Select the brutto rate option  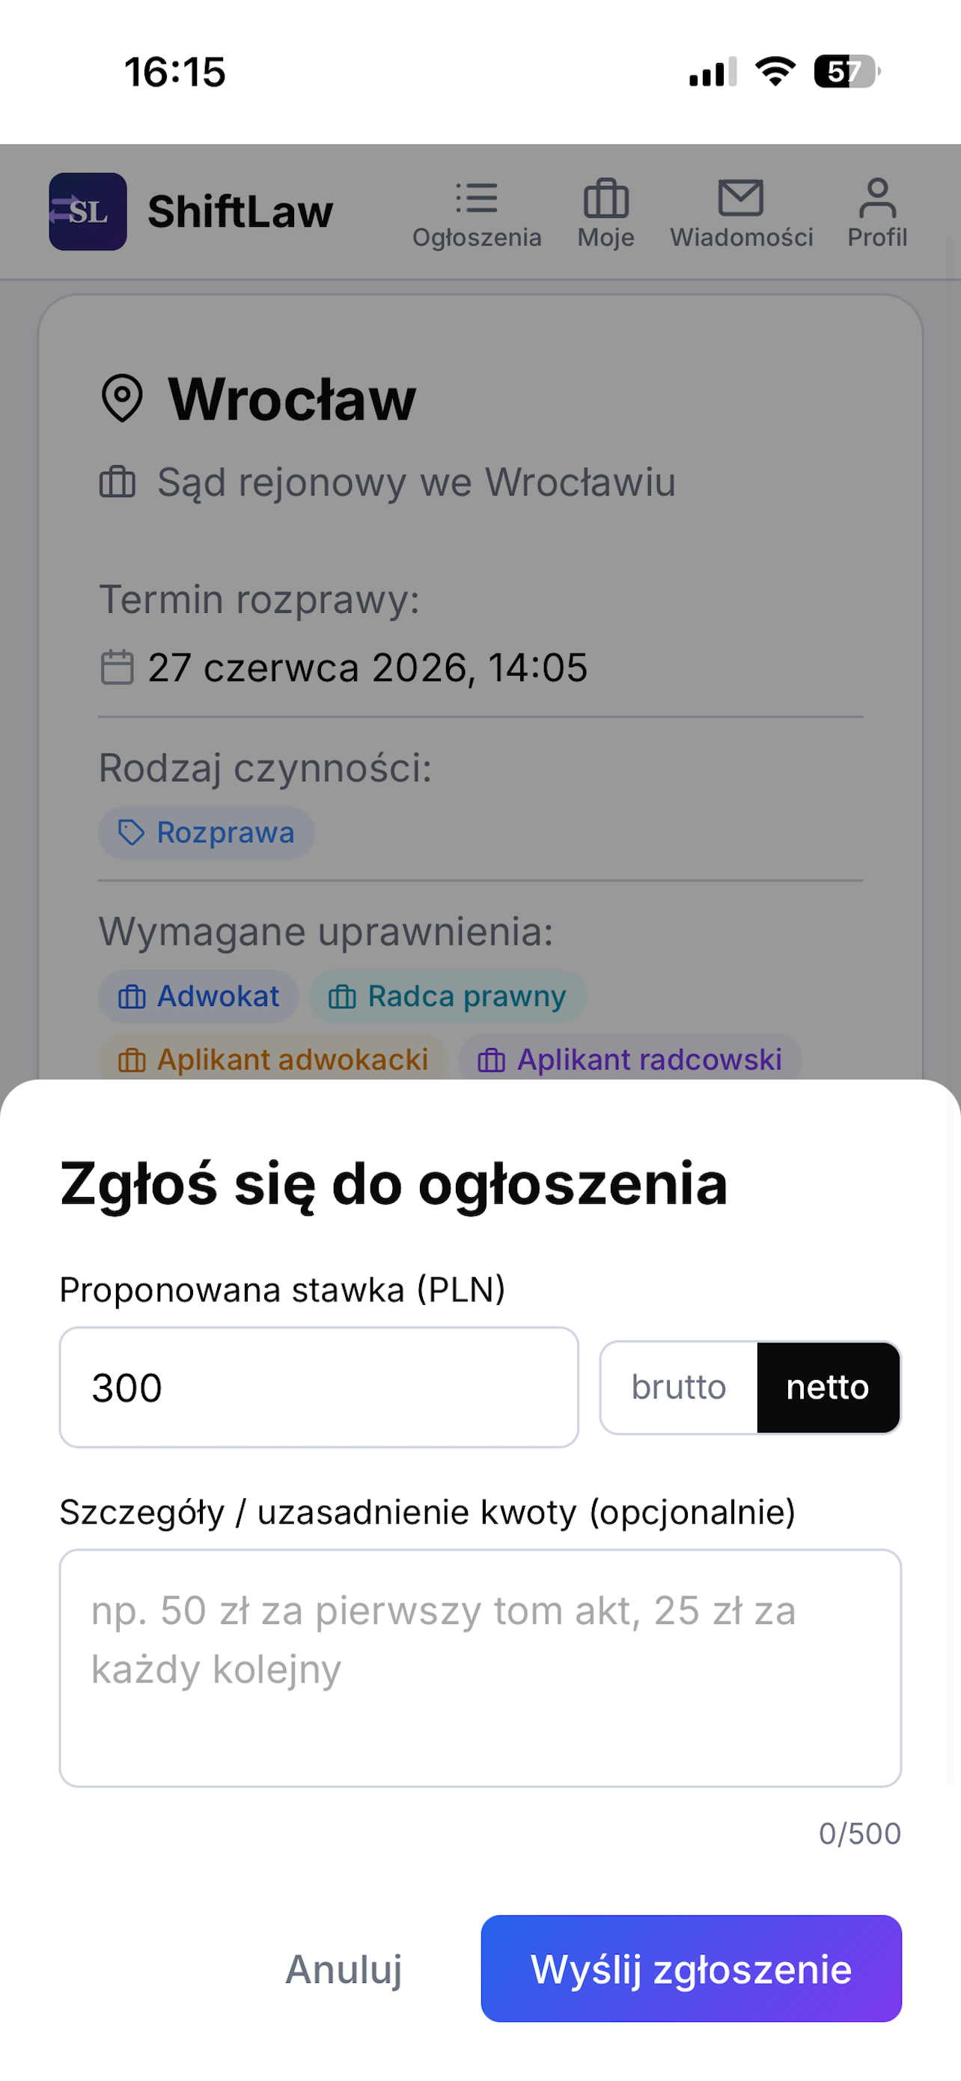pyautogui.click(x=679, y=1387)
